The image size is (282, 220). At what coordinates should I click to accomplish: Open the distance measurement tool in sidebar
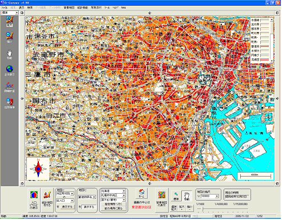click(10, 87)
